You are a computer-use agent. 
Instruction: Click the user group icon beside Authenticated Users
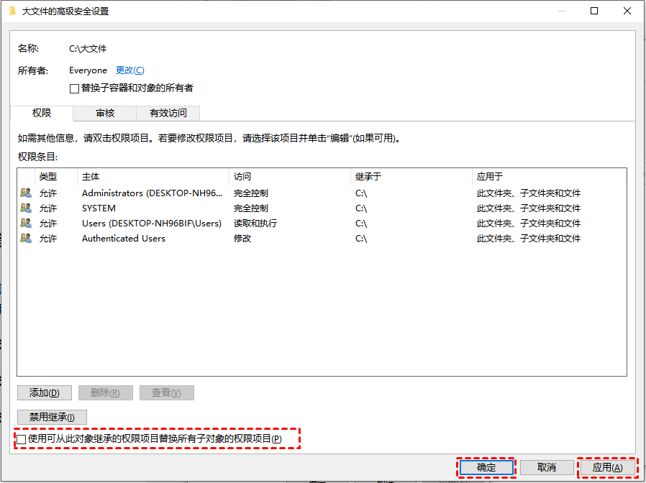26,238
